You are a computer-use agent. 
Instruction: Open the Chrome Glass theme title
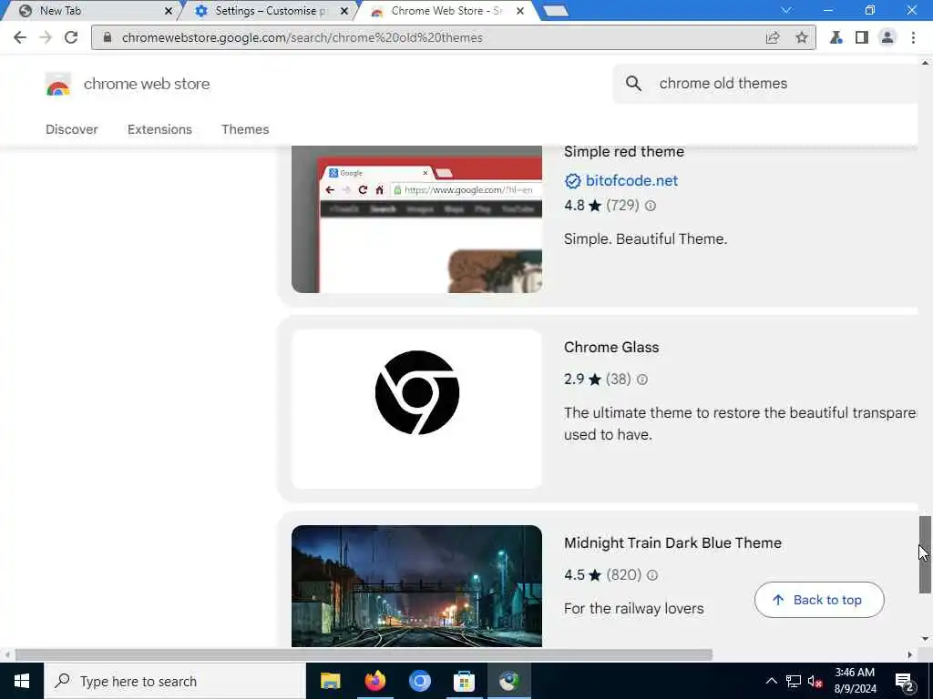[611, 347]
